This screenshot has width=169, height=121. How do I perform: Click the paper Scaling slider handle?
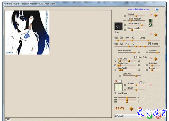coord(136,85)
